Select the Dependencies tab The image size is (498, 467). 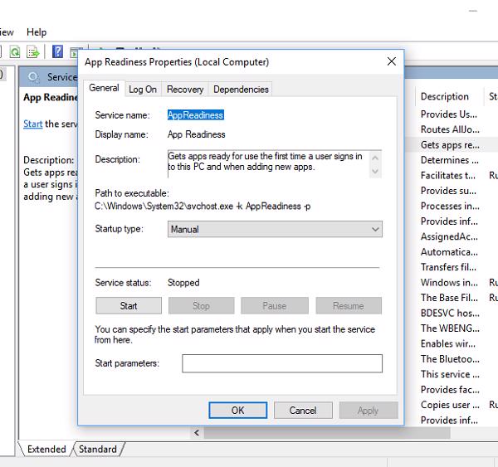(x=241, y=90)
